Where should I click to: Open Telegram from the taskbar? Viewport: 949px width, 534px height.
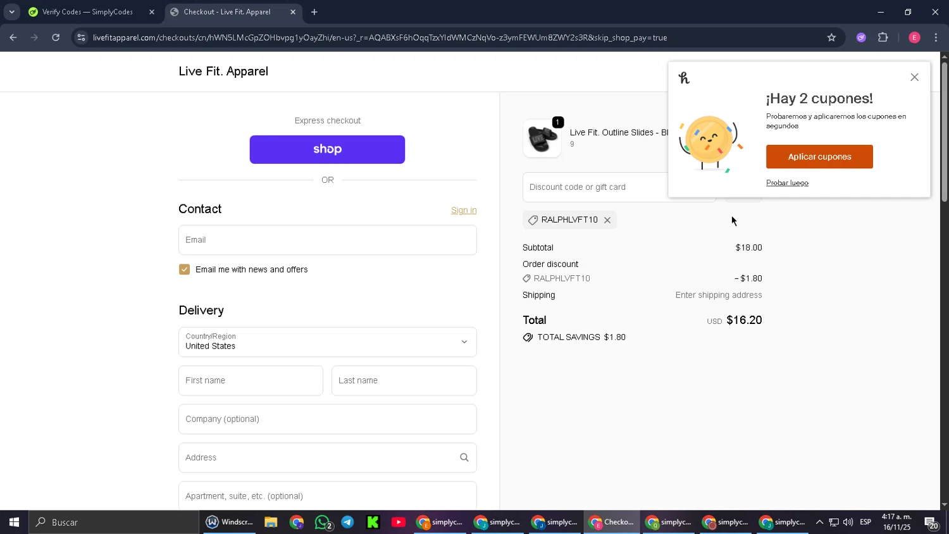347,522
